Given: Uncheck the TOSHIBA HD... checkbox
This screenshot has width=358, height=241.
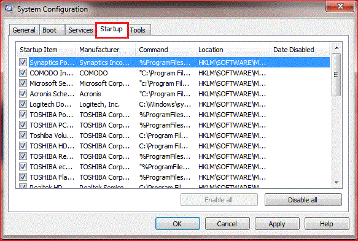Looking at the screenshot, I should [23, 146].
